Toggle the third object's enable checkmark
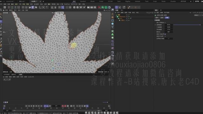This screenshot has height=114, width=203. [x=129, y=18]
